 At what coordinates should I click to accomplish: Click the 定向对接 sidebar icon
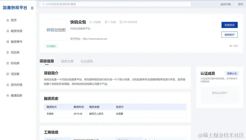click(8, 85)
